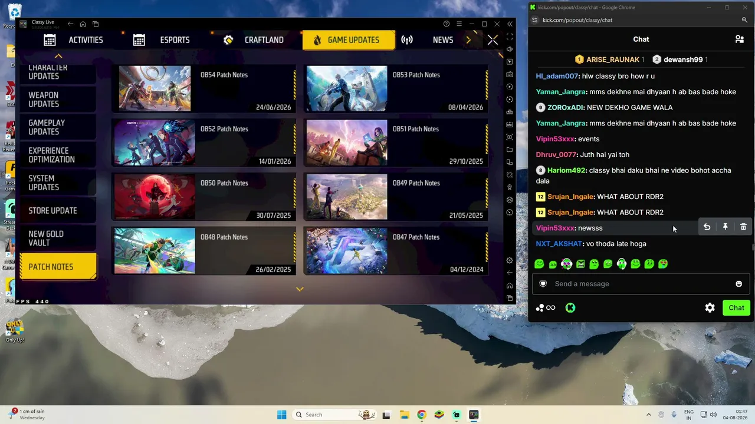The height and width of the screenshot is (424, 755).
Task: Open the OB47 Patch Notes card
Action: [396, 251]
